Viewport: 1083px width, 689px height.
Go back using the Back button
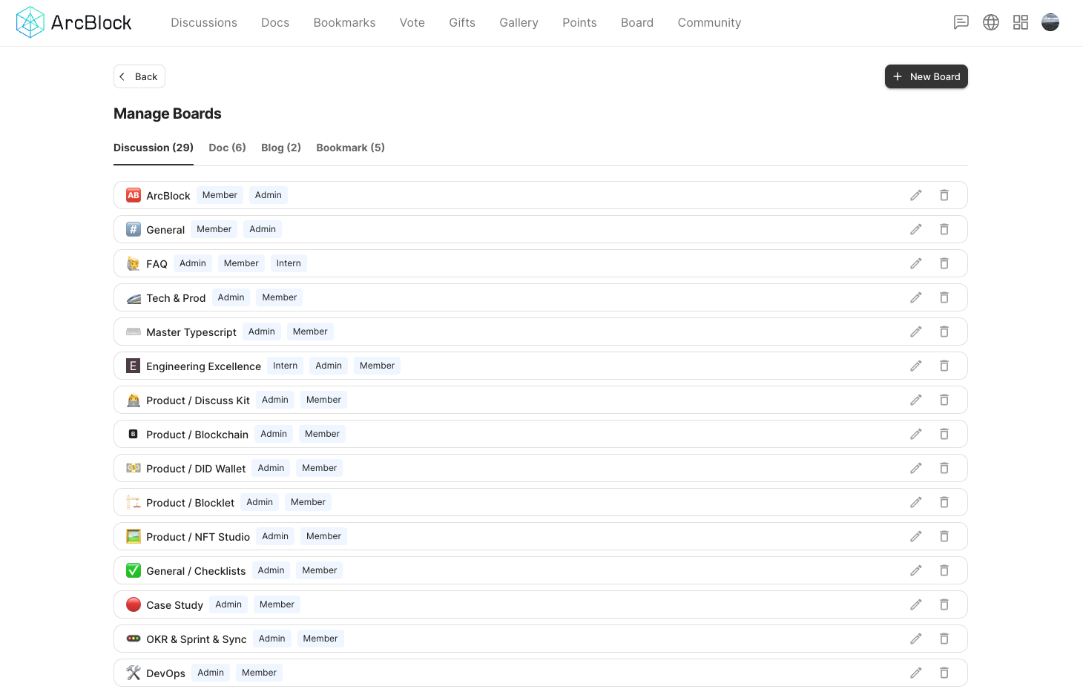click(x=139, y=76)
